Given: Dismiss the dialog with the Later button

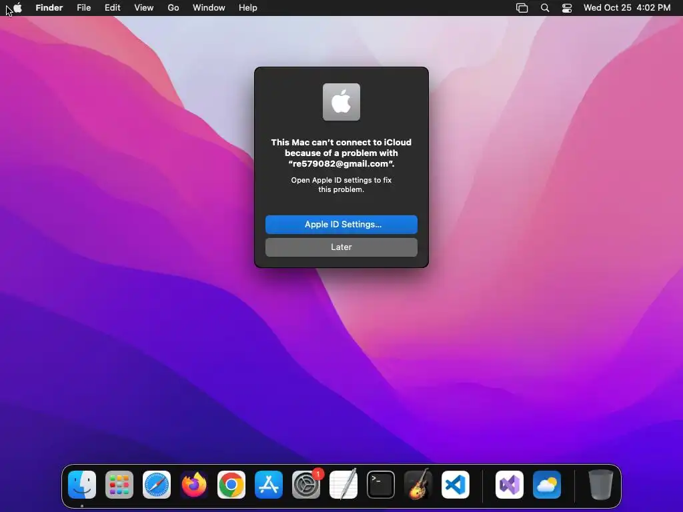Looking at the screenshot, I should coord(341,247).
